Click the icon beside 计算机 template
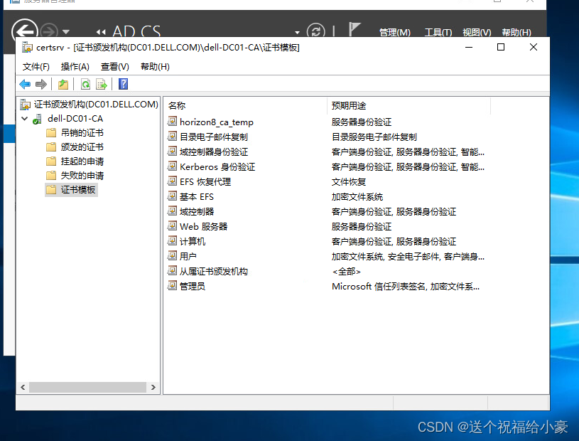This screenshot has height=441, width=579. (x=172, y=240)
